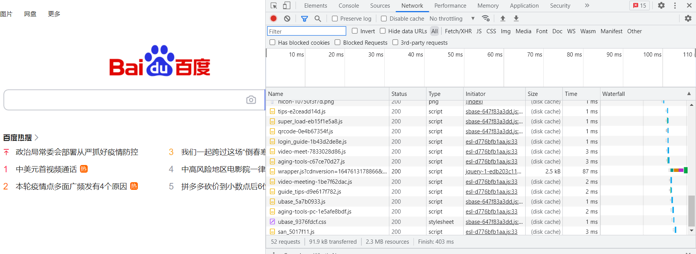Sort requests by Status column header
The image size is (696, 254).
407,94
